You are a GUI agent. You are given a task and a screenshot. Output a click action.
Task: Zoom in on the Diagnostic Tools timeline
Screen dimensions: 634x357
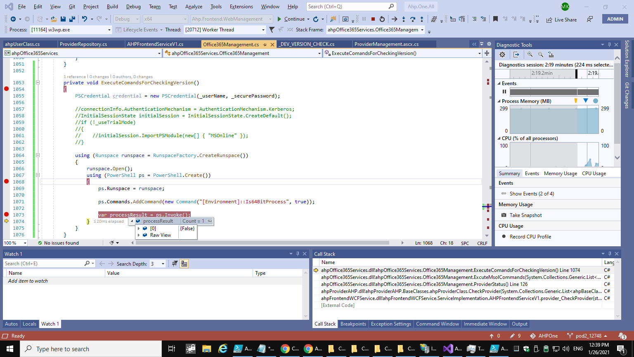tap(530, 55)
